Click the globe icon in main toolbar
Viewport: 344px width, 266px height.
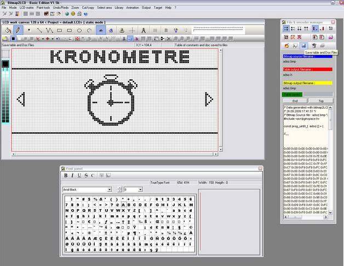click(x=67, y=14)
